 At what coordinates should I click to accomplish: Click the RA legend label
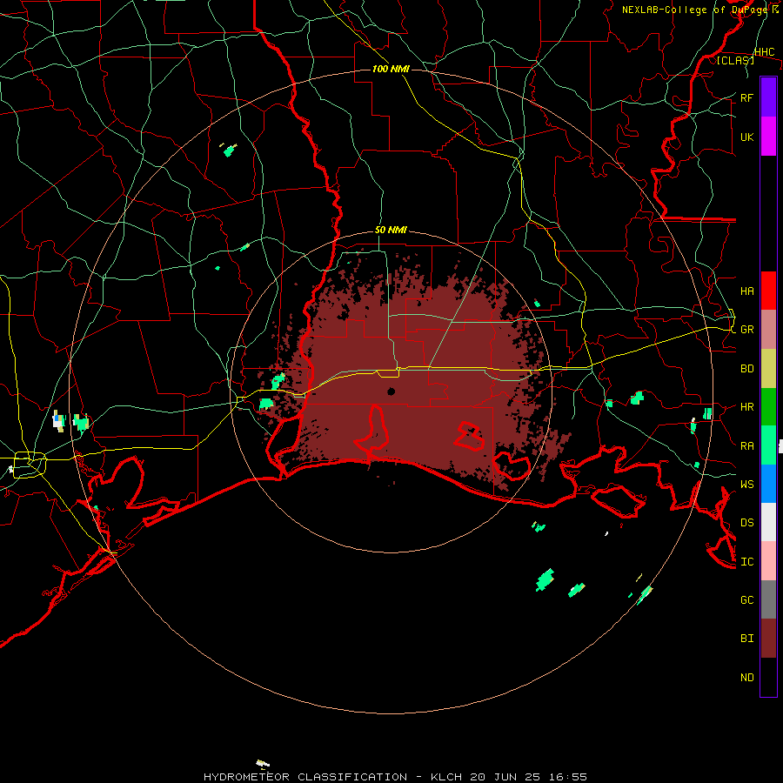tap(746, 445)
